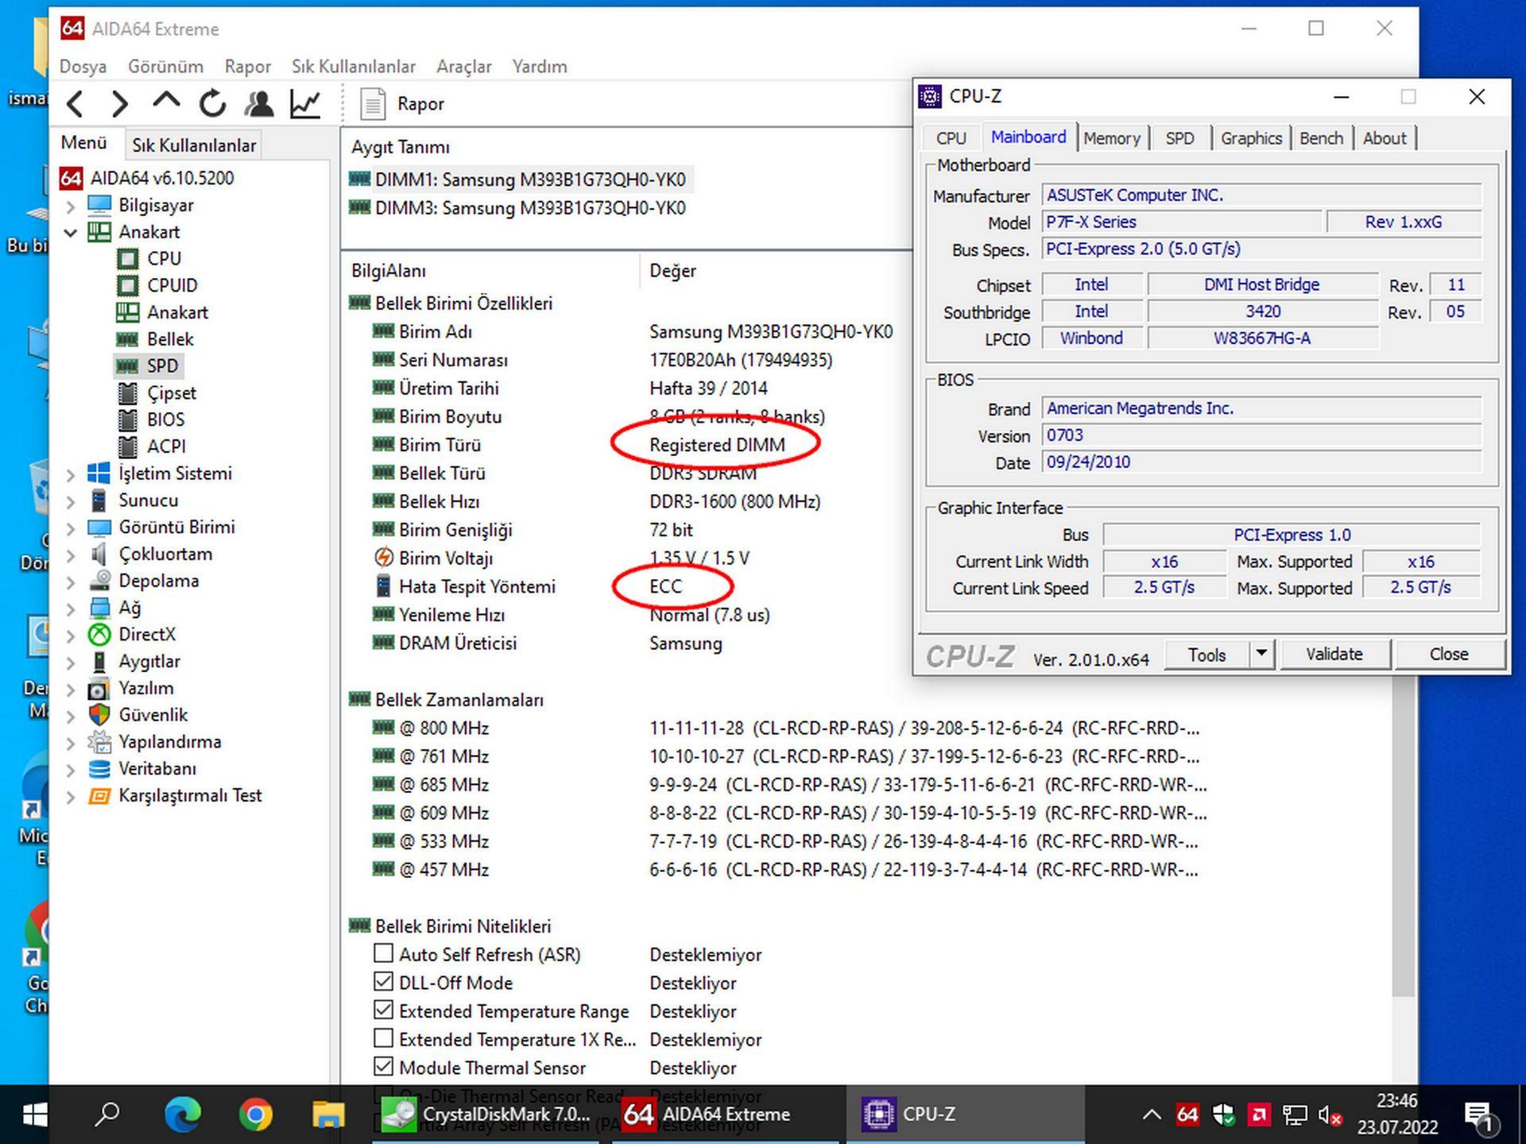1526x1144 pixels.
Task: Open Araçlar menu
Action: [x=464, y=67]
